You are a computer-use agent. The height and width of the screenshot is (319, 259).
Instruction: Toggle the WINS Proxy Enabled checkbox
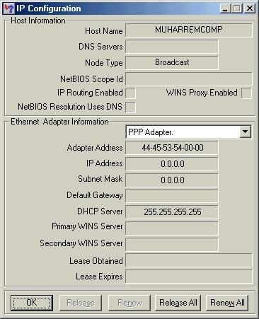(x=246, y=93)
